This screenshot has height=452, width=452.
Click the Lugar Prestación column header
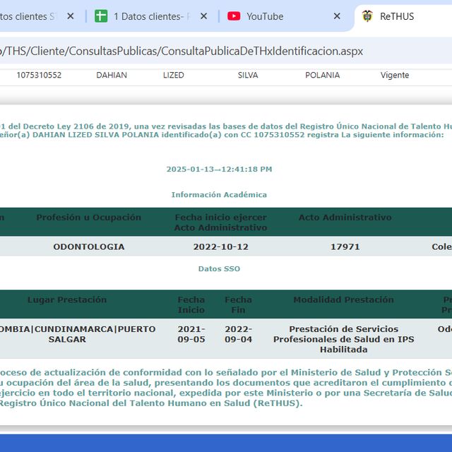pos(67,299)
